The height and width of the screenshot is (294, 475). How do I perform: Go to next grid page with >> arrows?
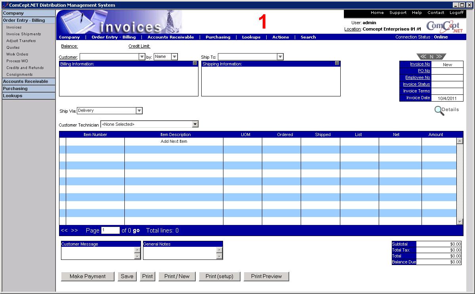click(x=74, y=231)
